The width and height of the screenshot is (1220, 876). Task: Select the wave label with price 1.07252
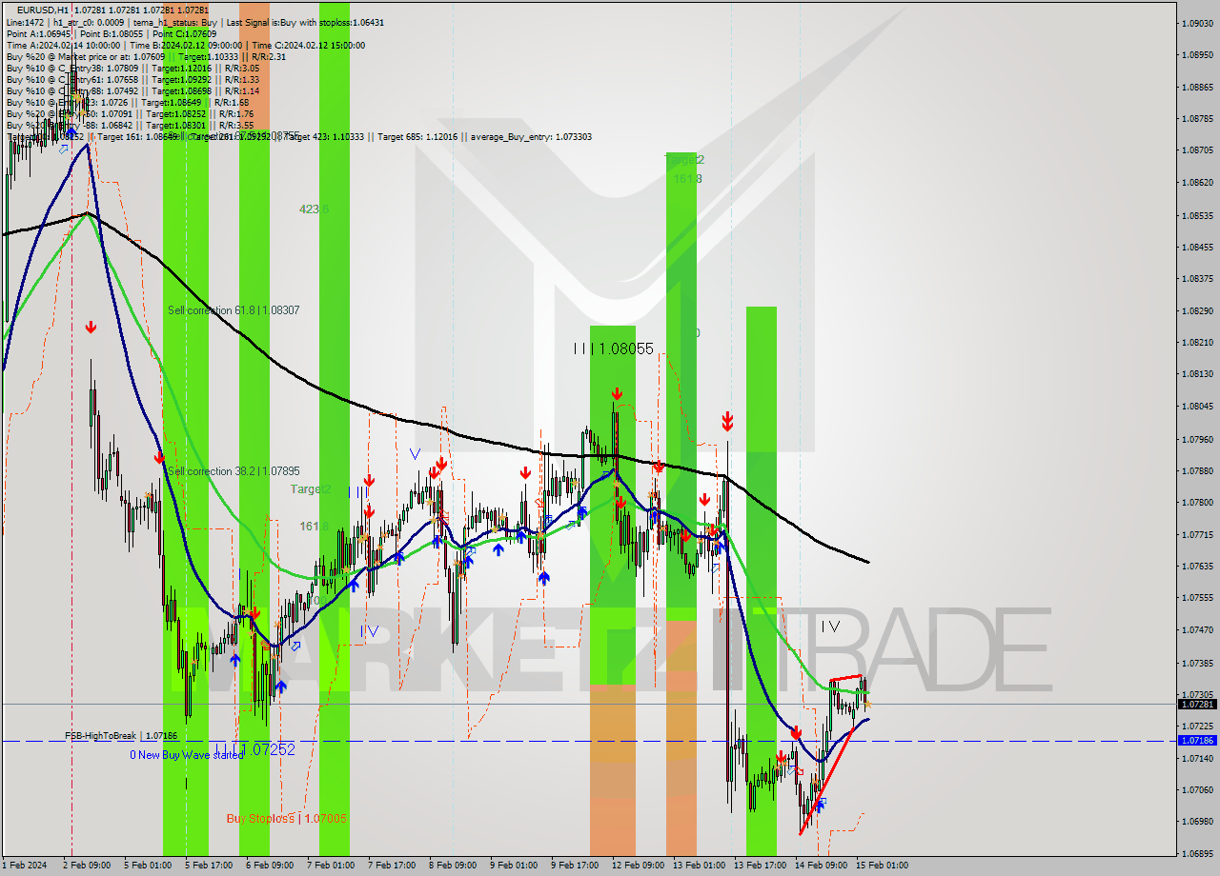point(254,750)
